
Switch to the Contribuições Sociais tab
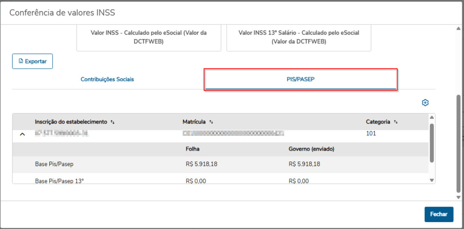107,79
